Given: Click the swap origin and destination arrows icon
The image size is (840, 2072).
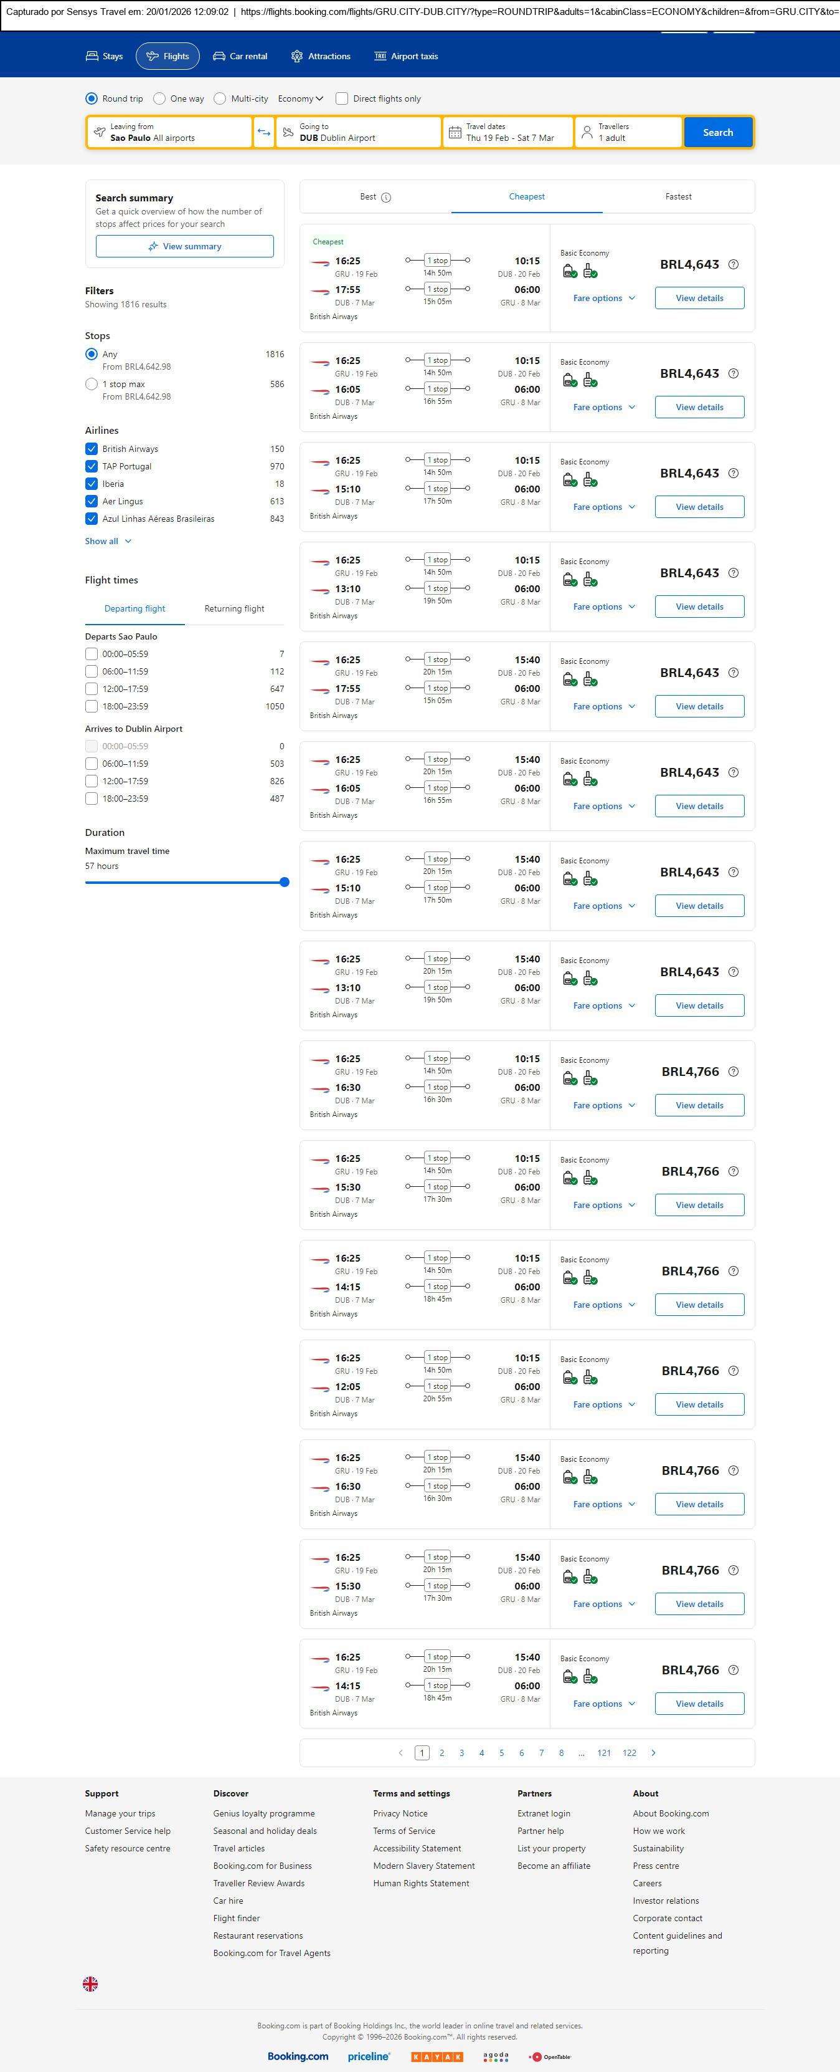Looking at the screenshot, I should point(263,133).
